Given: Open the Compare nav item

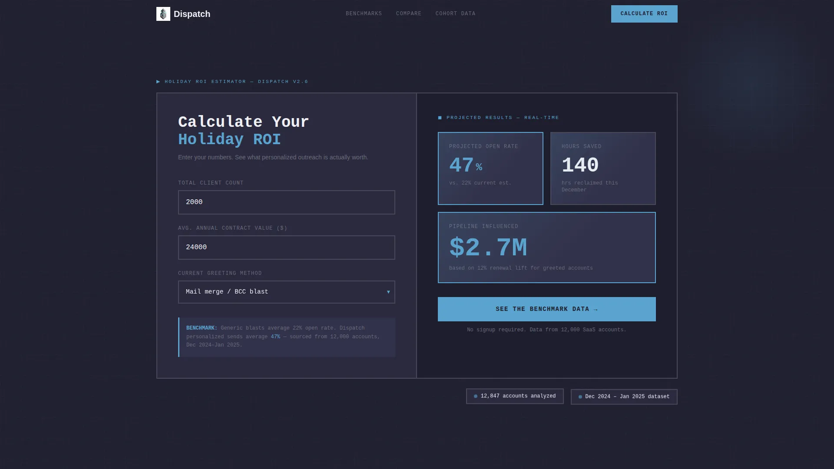Looking at the screenshot, I should pyautogui.click(x=409, y=14).
